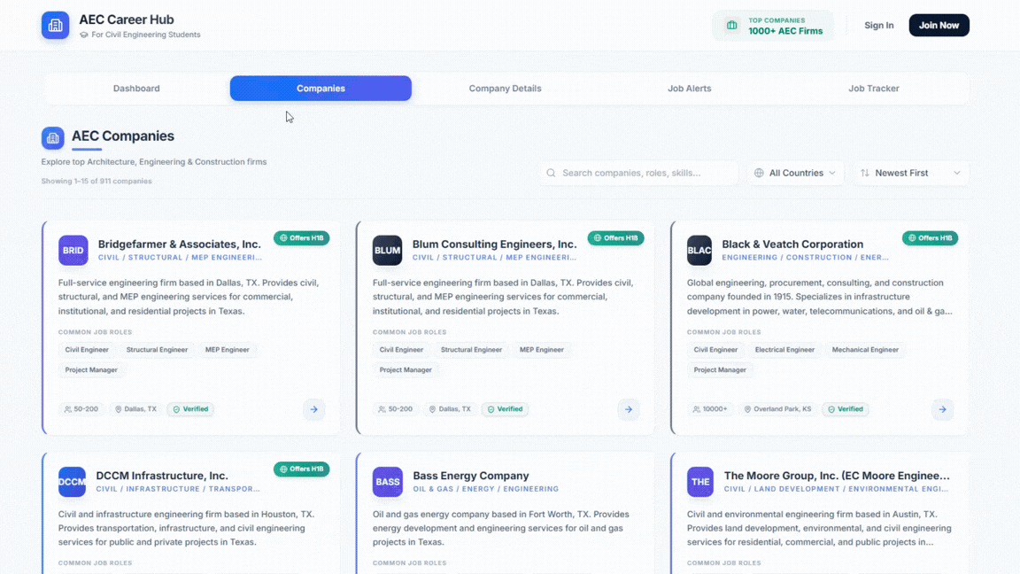Viewport: 1020px width, 574px height.
Task: Click the Join Now button
Action: pyautogui.click(x=939, y=26)
